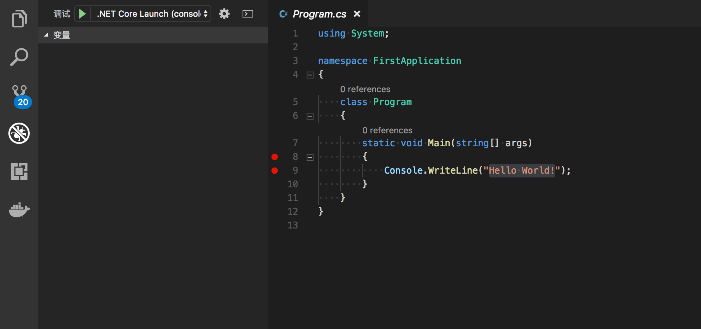Screen dimensions: 701x329
Task: Fold the namespace block at line 4
Action: point(310,75)
